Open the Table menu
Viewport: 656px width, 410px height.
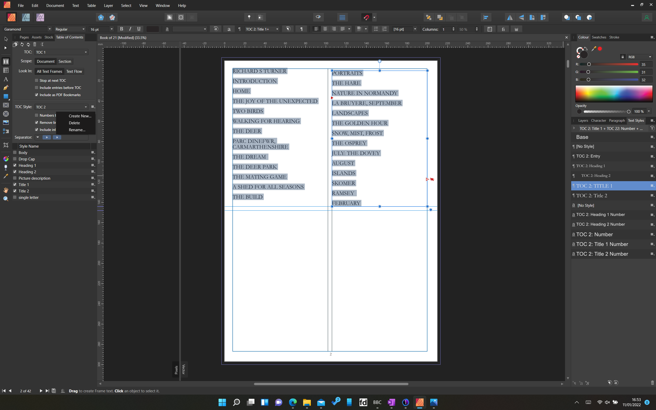pos(91,5)
